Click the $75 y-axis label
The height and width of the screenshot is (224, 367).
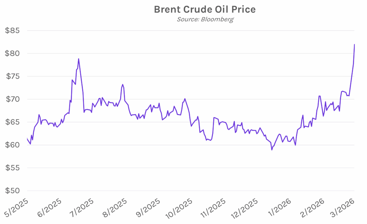[x=12, y=76]
